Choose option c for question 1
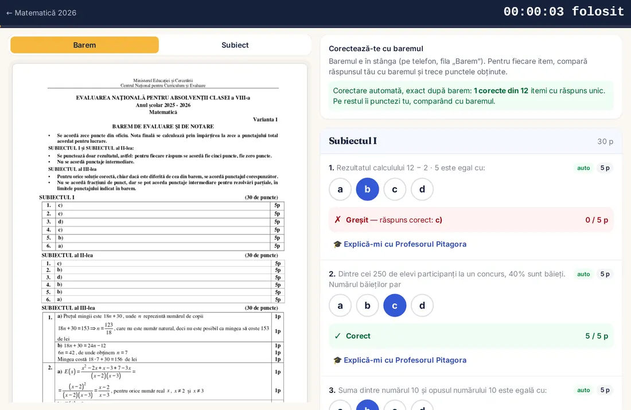This screenshot has height=410, width=631. click(395, 189)
